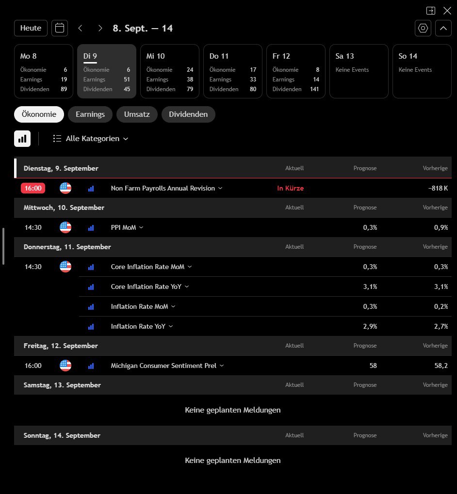
Task: Switch to the Earnings tab
Action: pos(90,114)
